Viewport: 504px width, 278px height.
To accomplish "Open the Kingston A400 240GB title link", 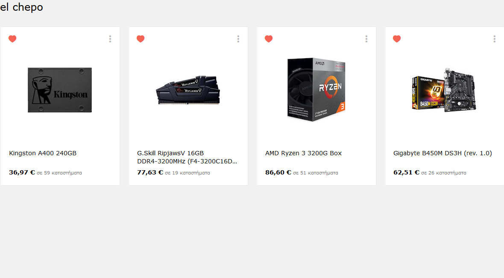I will tap(43, 153).
